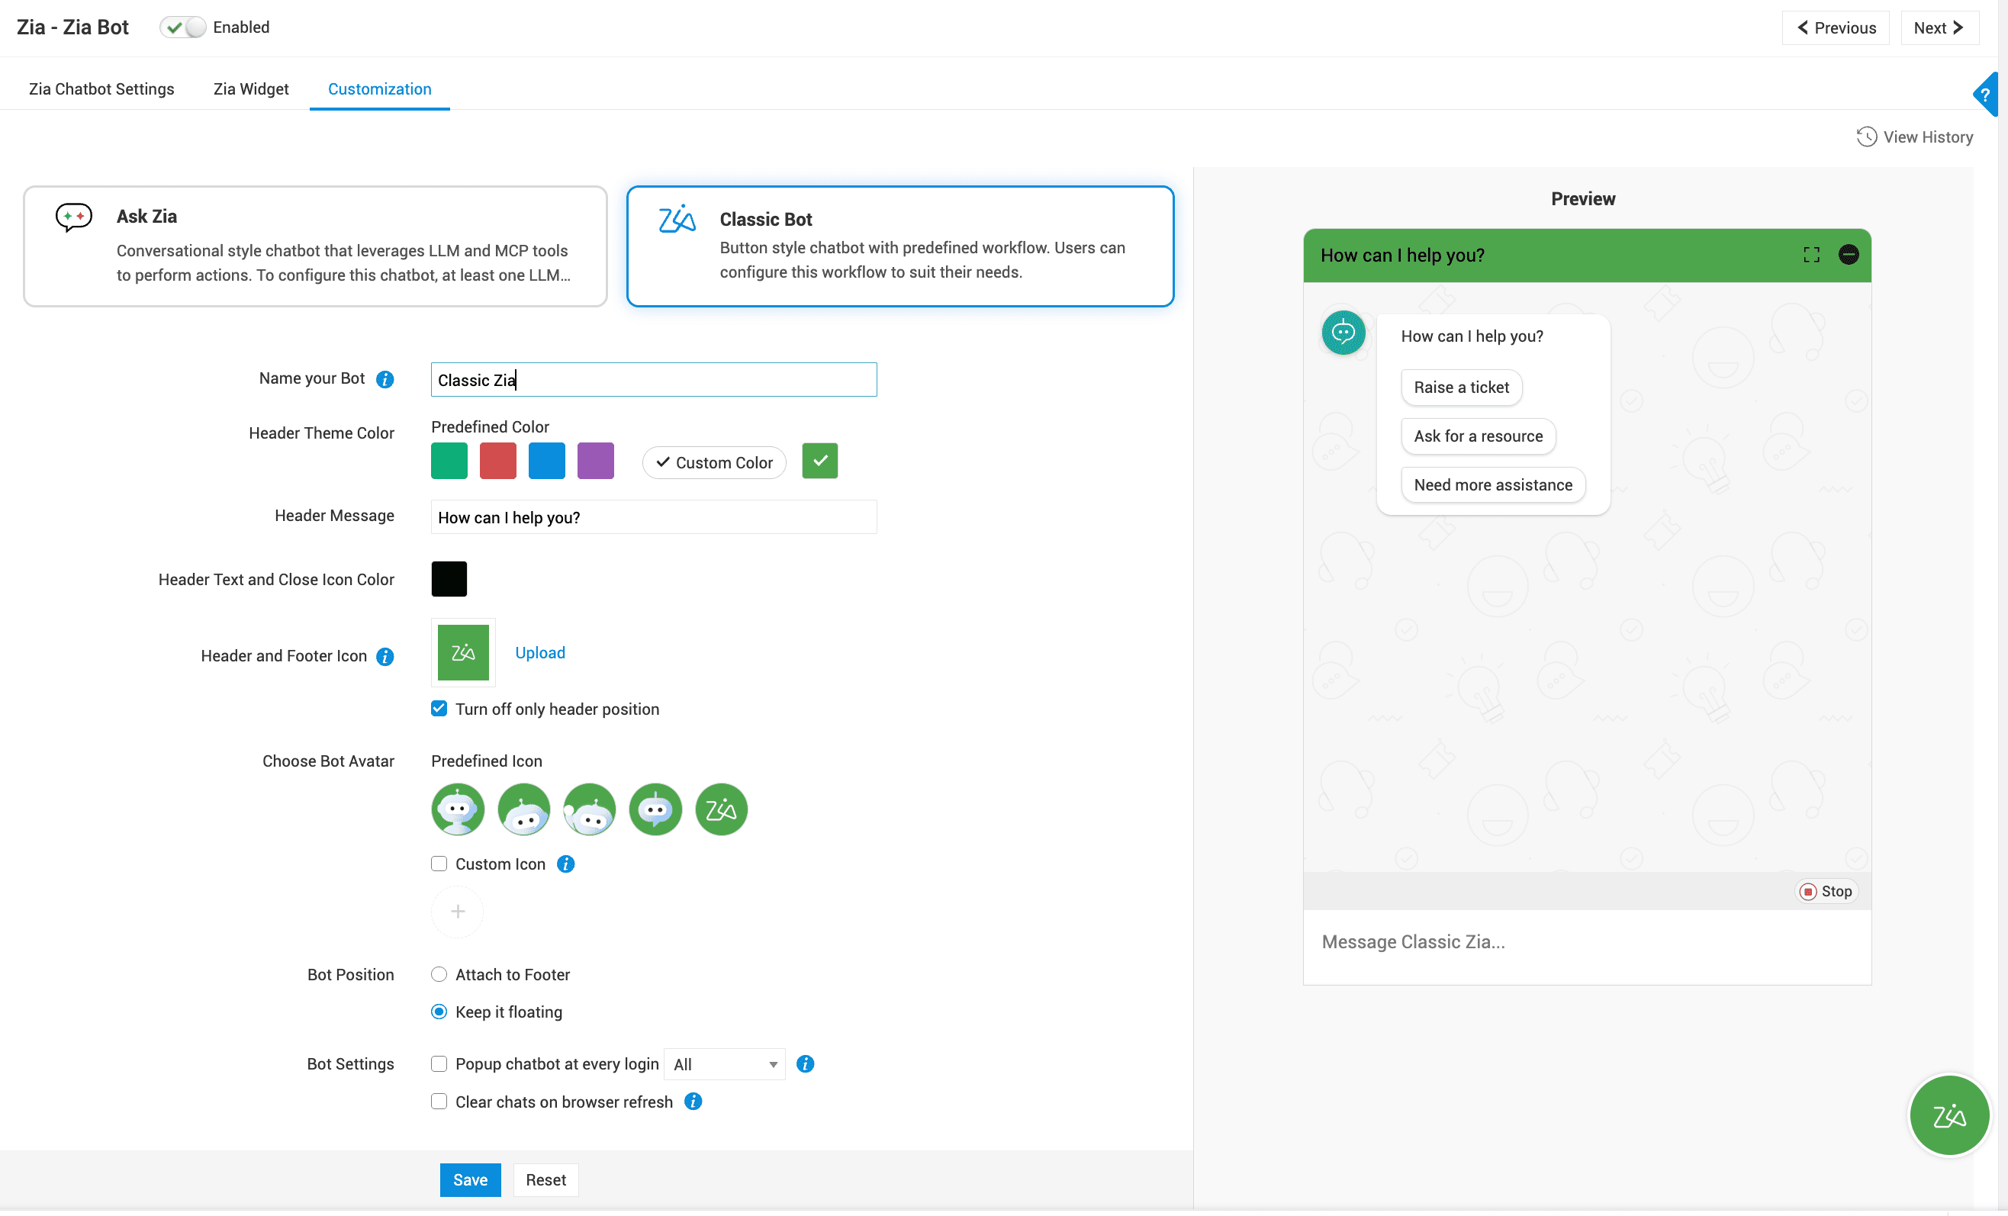
Task: Go to Next page
Action: (x=1939, y=27)
